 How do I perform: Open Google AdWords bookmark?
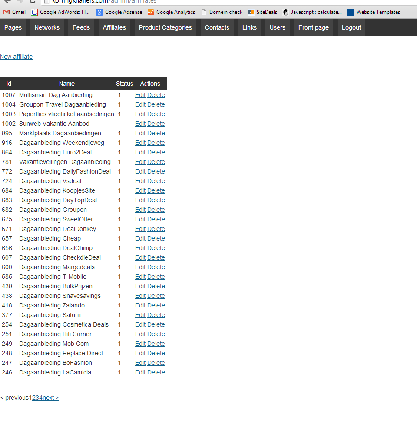point(60,12)
